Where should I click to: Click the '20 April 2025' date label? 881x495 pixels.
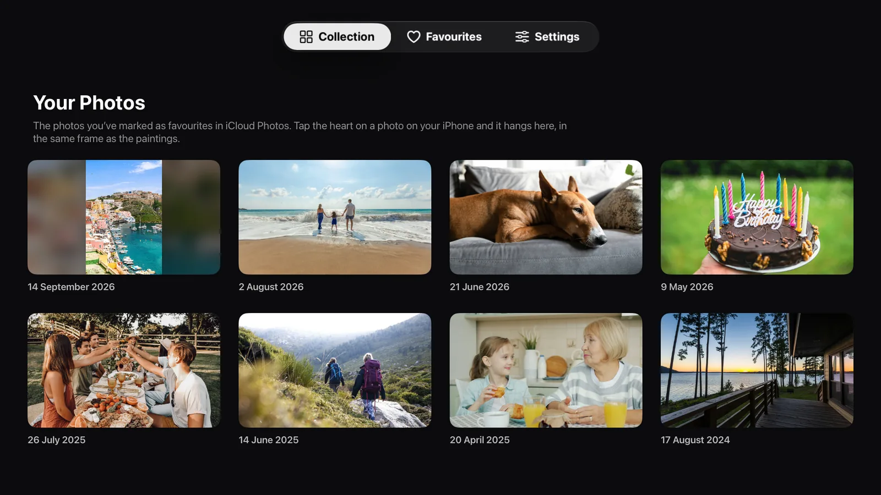coord(480,440)
